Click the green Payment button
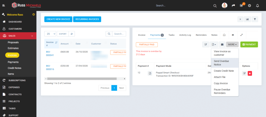Viewport: 266px width, 117px height. click(249, 45)
